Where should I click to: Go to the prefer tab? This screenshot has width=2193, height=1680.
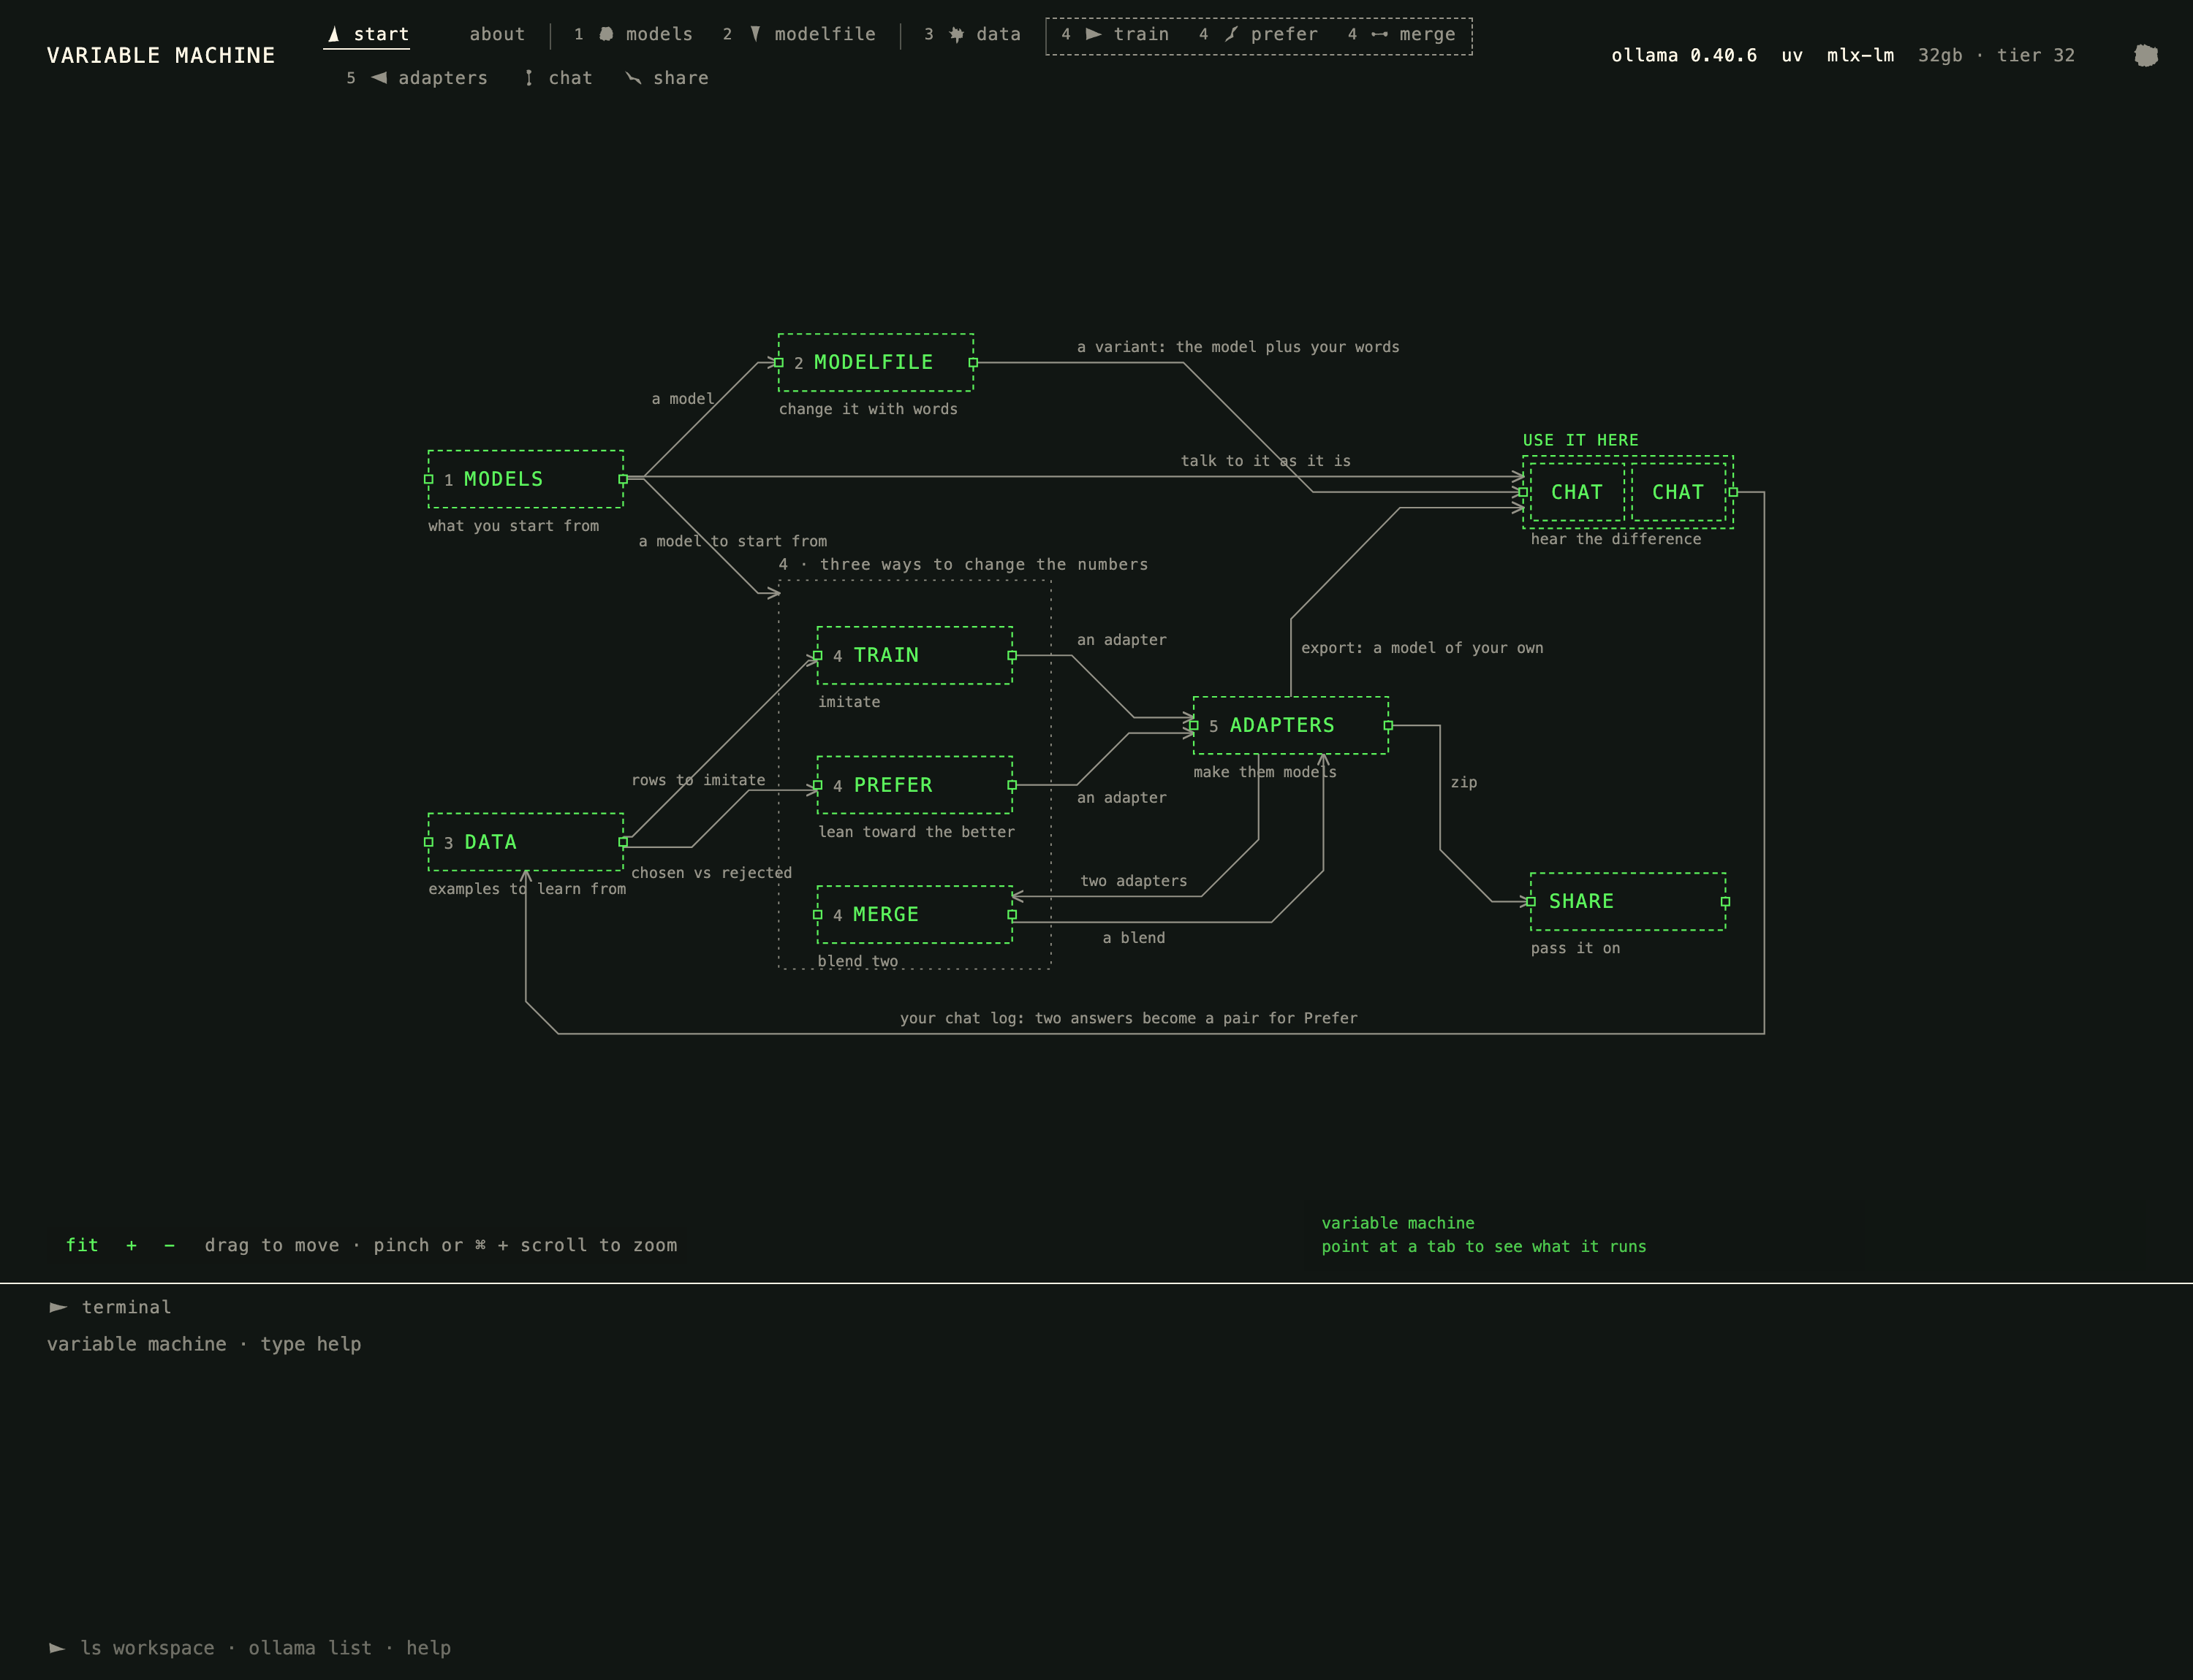pos(1258,34)
